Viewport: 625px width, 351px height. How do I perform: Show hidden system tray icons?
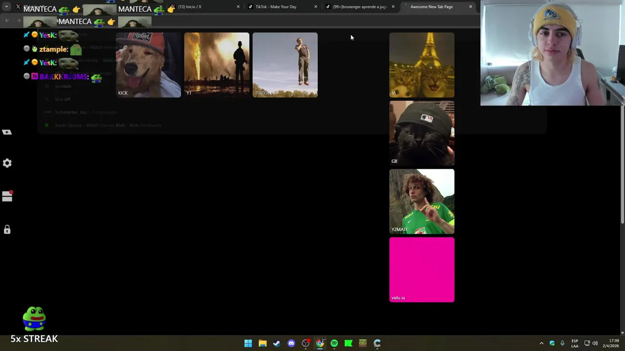coord(542,343)
